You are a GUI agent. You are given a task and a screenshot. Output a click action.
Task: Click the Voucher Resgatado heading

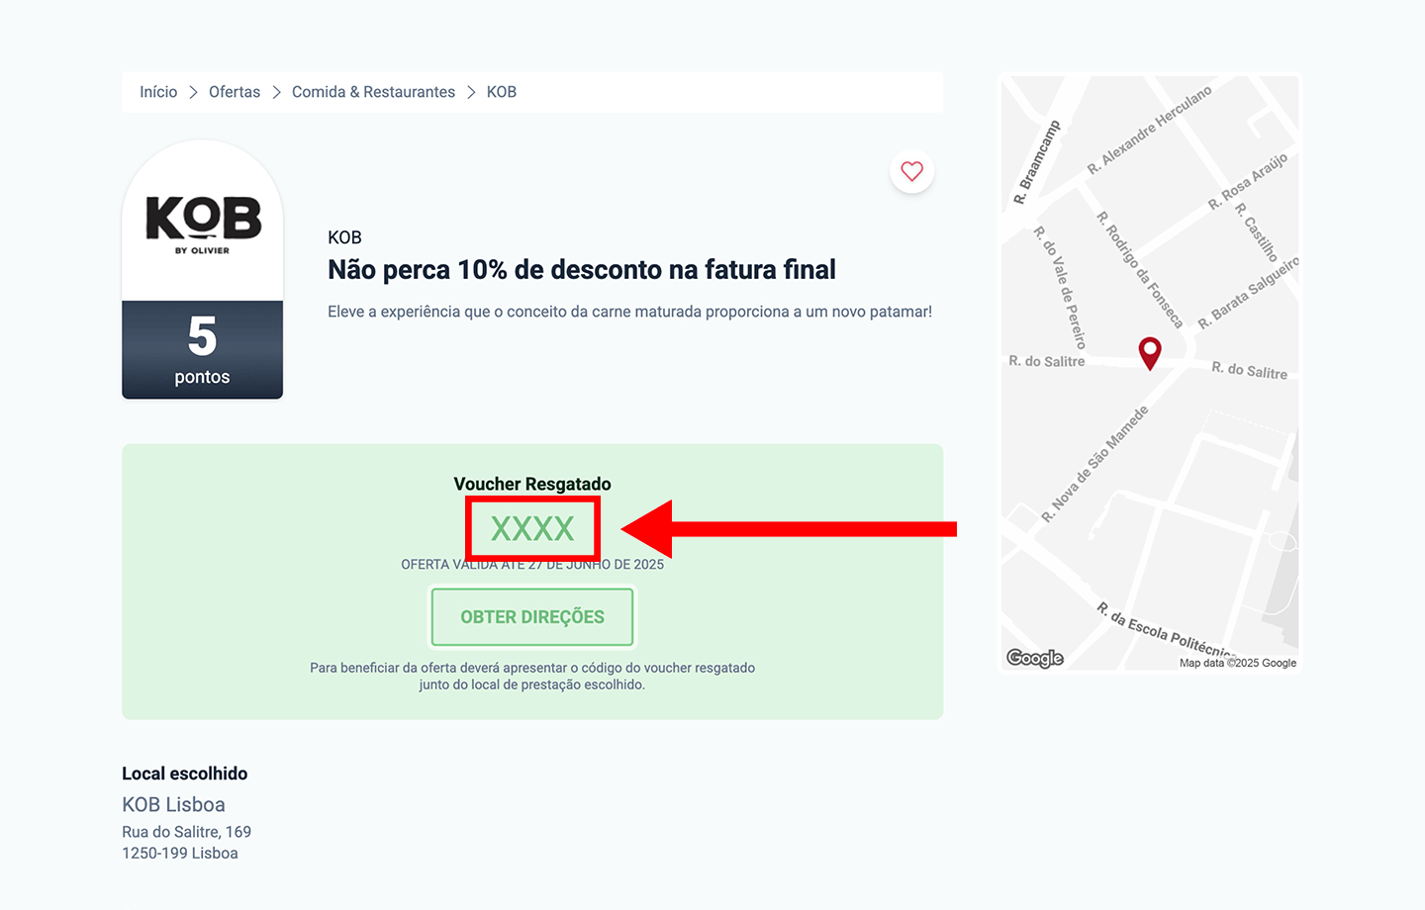(x=531, y=484)
